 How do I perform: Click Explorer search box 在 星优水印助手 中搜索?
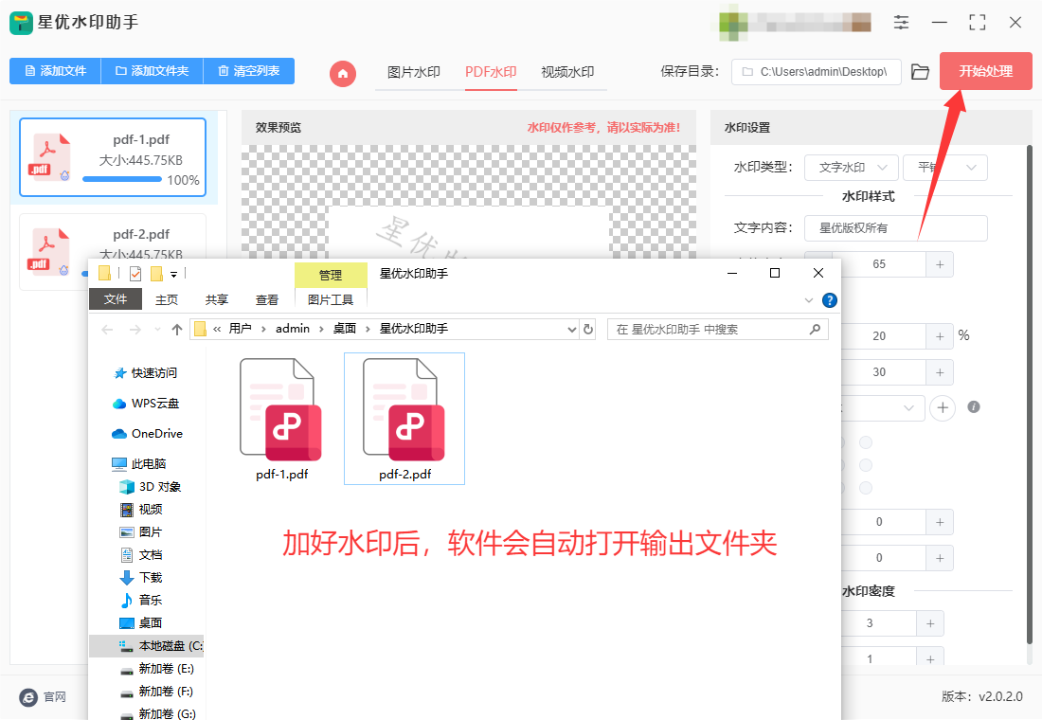pos(718,329)
